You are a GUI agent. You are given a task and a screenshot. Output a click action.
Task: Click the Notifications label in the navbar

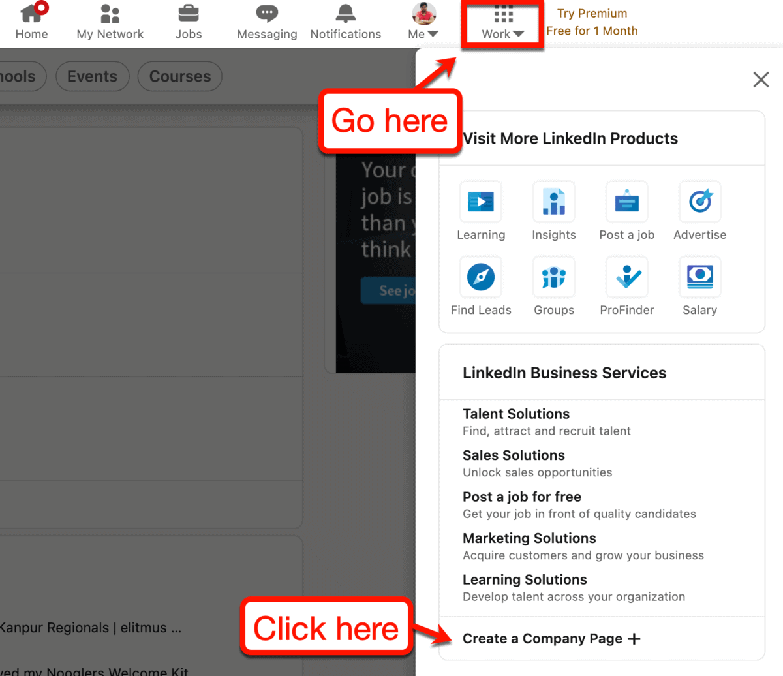346,34
